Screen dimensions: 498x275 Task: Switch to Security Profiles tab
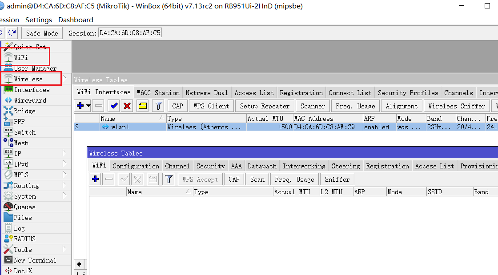point(408,93)
